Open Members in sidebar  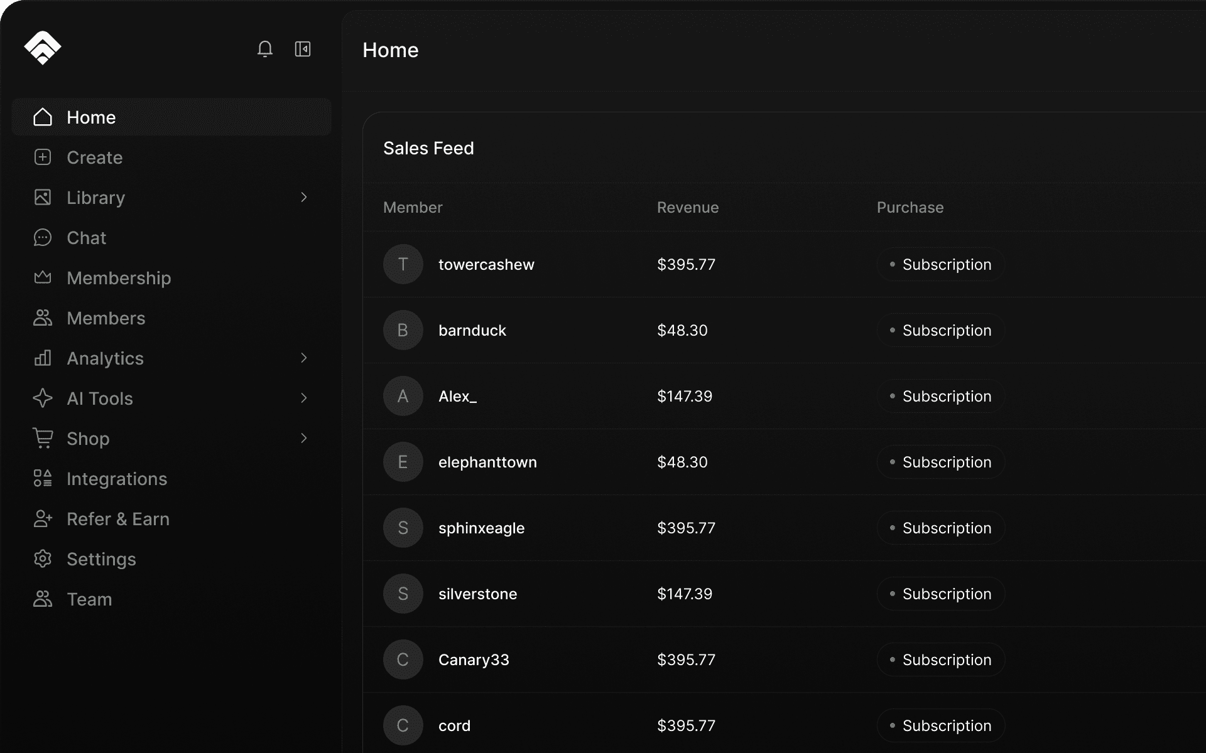pyautogui.click(x=171, y=318)
